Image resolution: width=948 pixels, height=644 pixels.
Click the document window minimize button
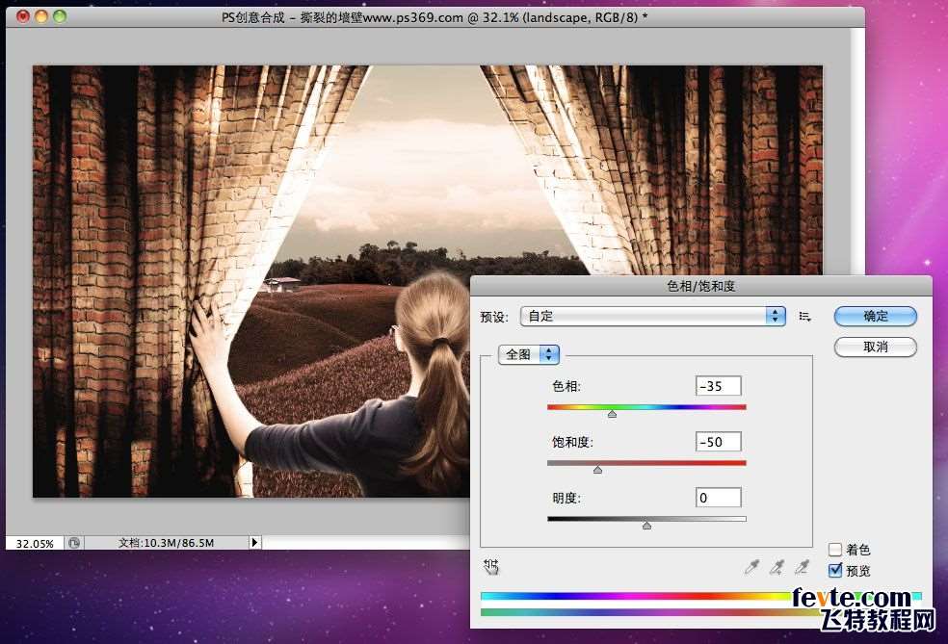click(x=41, y=16)
